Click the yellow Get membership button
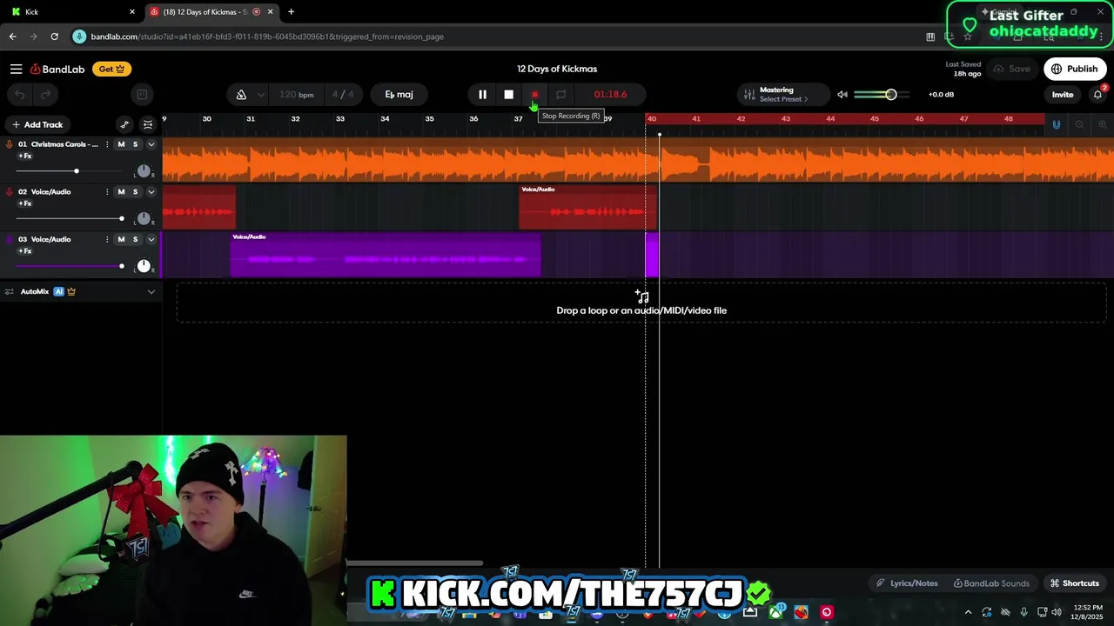Viewport: 1114px width, 626px height. pos(111,69)
